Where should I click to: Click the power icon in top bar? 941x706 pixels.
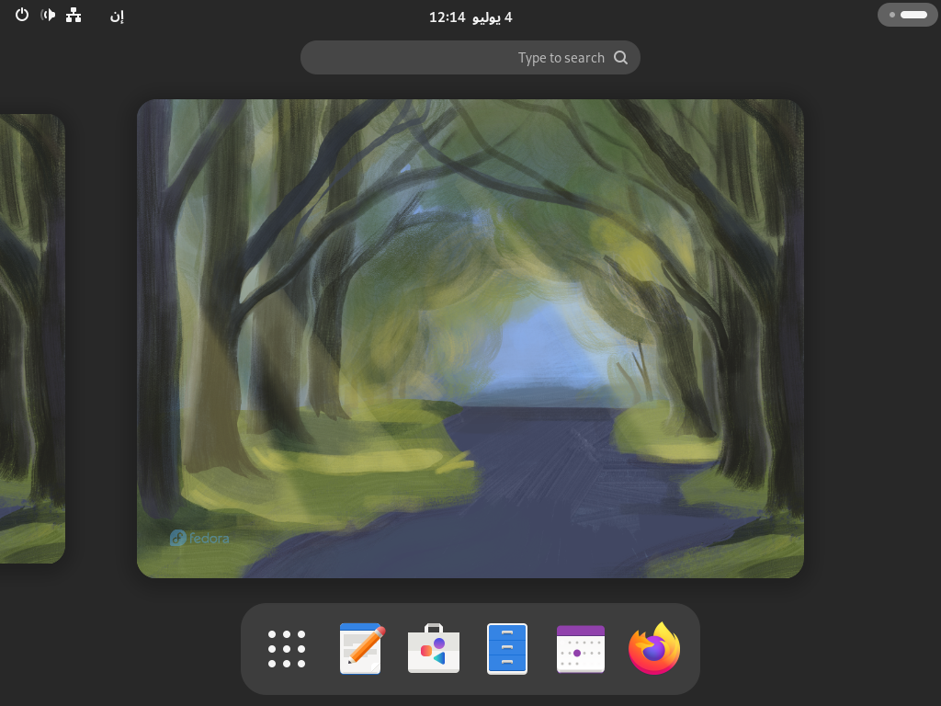(22, 15)
